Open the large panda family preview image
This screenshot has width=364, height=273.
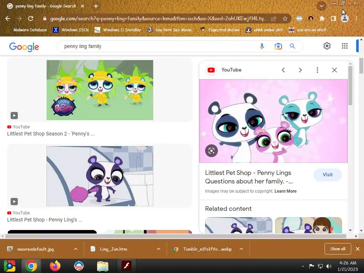[273, 121]
